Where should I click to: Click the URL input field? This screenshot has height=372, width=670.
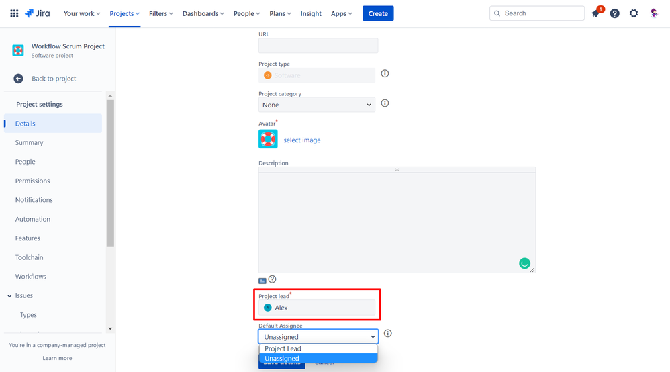pos(318,45)
